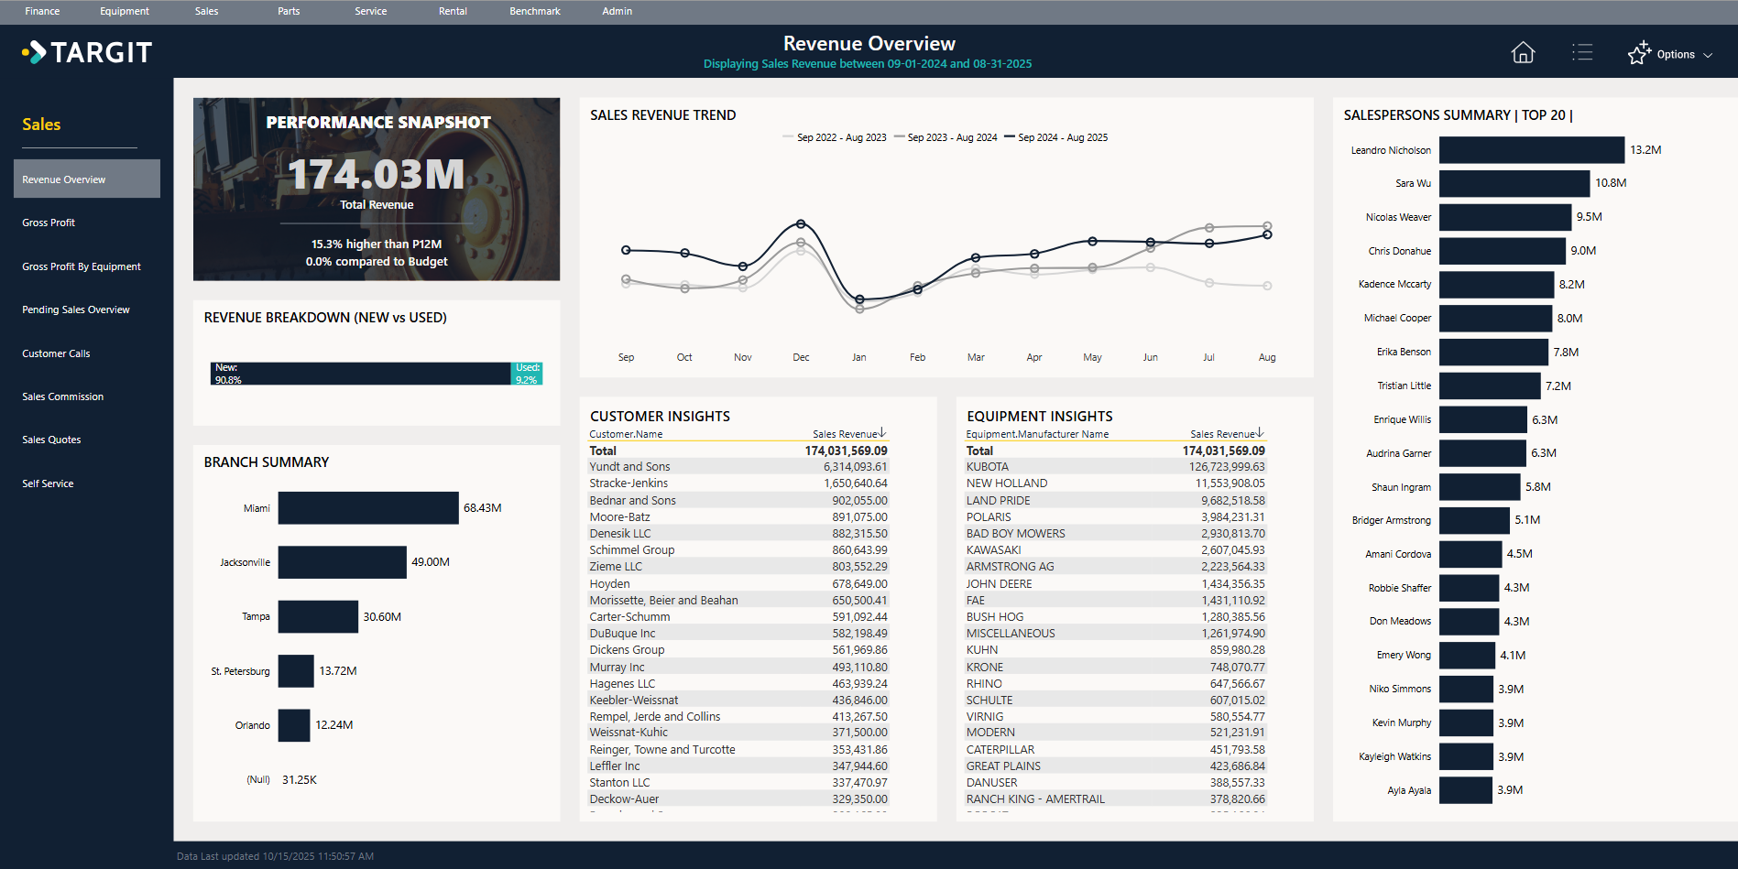Screen dimensions: 1738x869
Task: Open the Sales Revenue sort dropdown in Customer Insights
Action: pos(882,432)
